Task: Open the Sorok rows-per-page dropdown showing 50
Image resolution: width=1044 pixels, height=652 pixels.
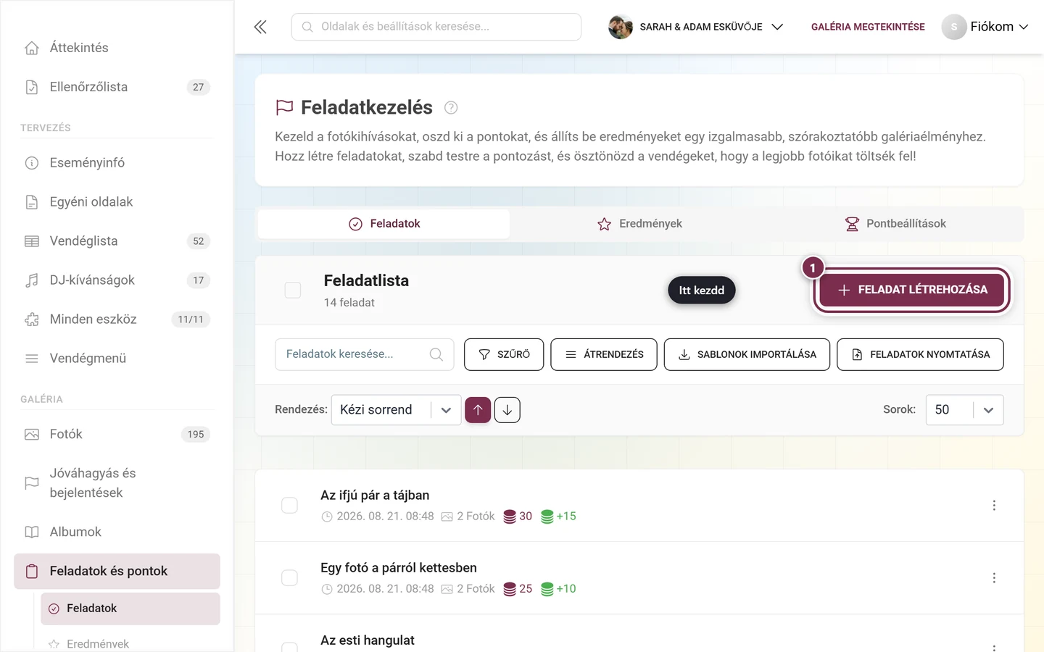Action: click(964, 410)
